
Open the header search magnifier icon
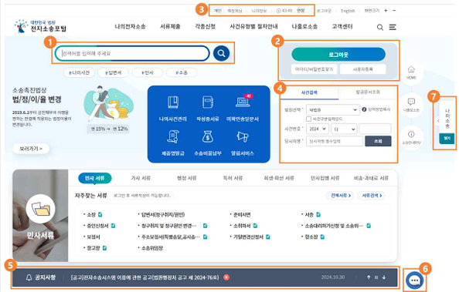[380, 28]
